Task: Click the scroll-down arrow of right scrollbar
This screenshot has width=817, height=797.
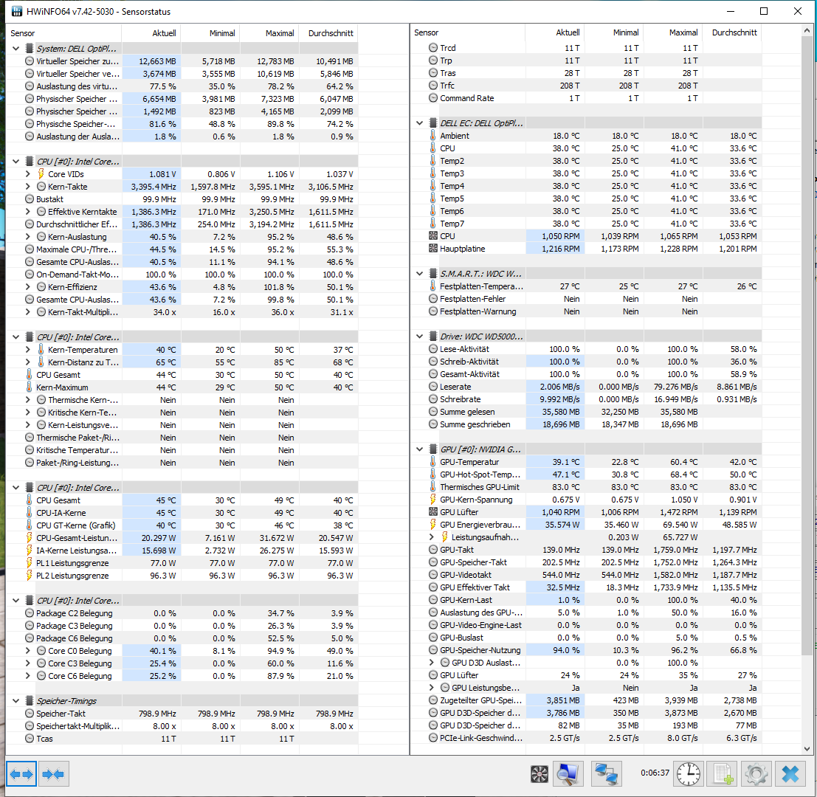Action: [x=807, y=749]
